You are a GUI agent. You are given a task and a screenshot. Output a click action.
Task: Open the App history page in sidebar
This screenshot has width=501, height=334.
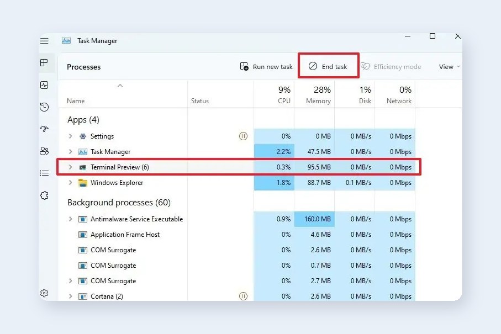click(44, 107)
